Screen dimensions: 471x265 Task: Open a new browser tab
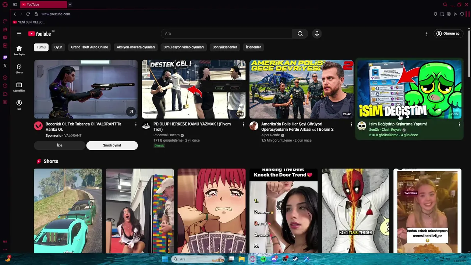[70, 4]
